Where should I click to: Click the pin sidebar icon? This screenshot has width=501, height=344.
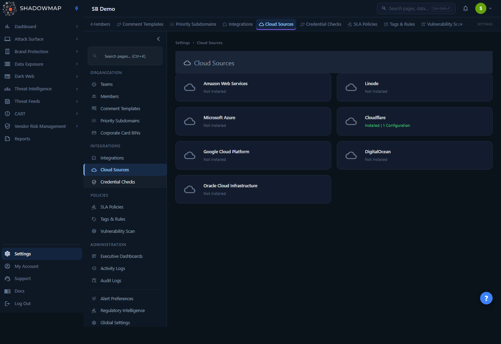(77, 9)
